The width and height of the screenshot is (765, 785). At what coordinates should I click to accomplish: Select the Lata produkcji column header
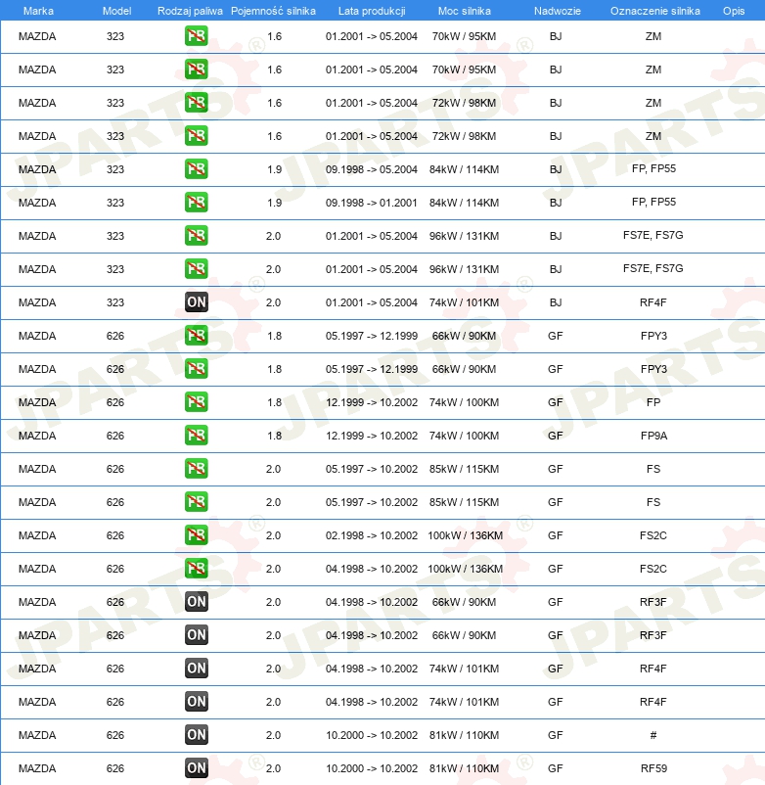[372, 11]
